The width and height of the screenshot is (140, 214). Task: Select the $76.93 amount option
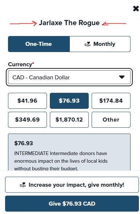(x=69, y=101)
